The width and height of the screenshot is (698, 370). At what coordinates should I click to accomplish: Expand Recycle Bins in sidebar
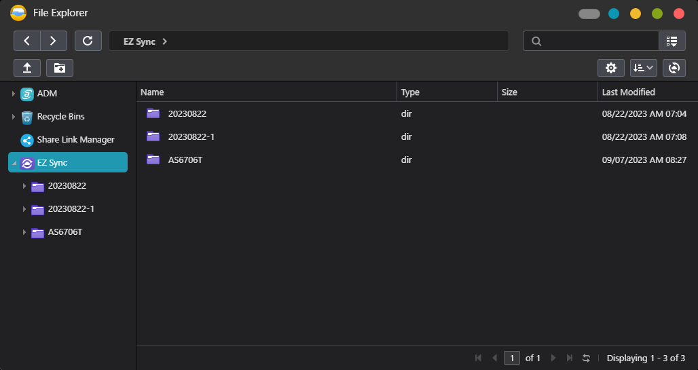coord(13,117)
